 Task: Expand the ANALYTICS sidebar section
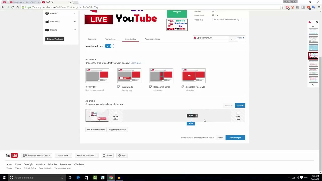click(x=61, y=22)
